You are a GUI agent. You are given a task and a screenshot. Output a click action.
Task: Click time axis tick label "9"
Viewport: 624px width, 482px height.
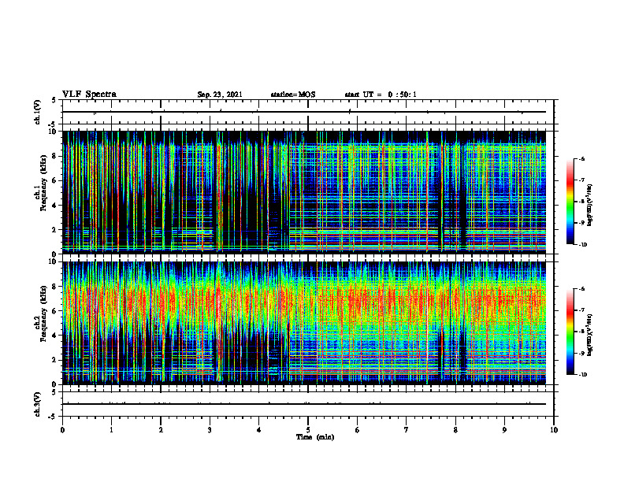(x=504, y=430)
